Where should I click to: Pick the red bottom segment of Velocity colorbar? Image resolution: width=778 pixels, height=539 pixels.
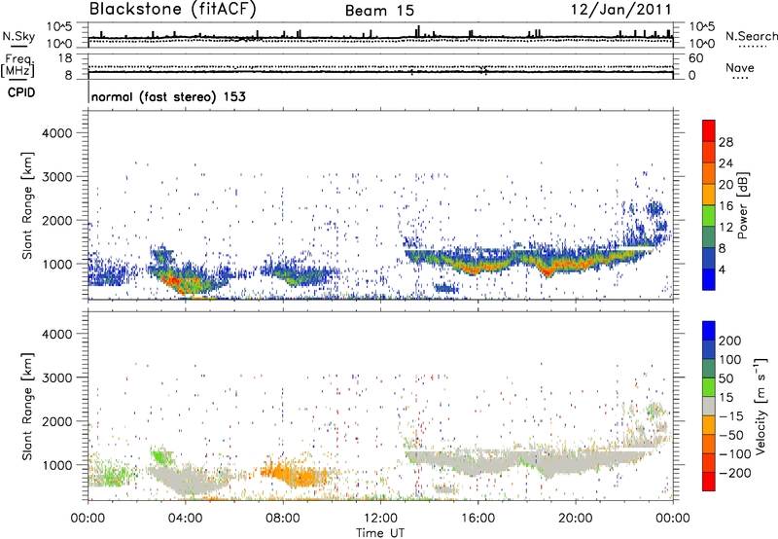[709, 482]
